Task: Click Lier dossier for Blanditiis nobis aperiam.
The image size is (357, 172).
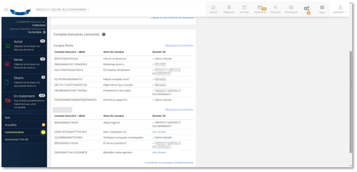Action: tap(159, 152)
